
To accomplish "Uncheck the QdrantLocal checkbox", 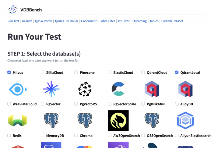I will pos(177,73).
